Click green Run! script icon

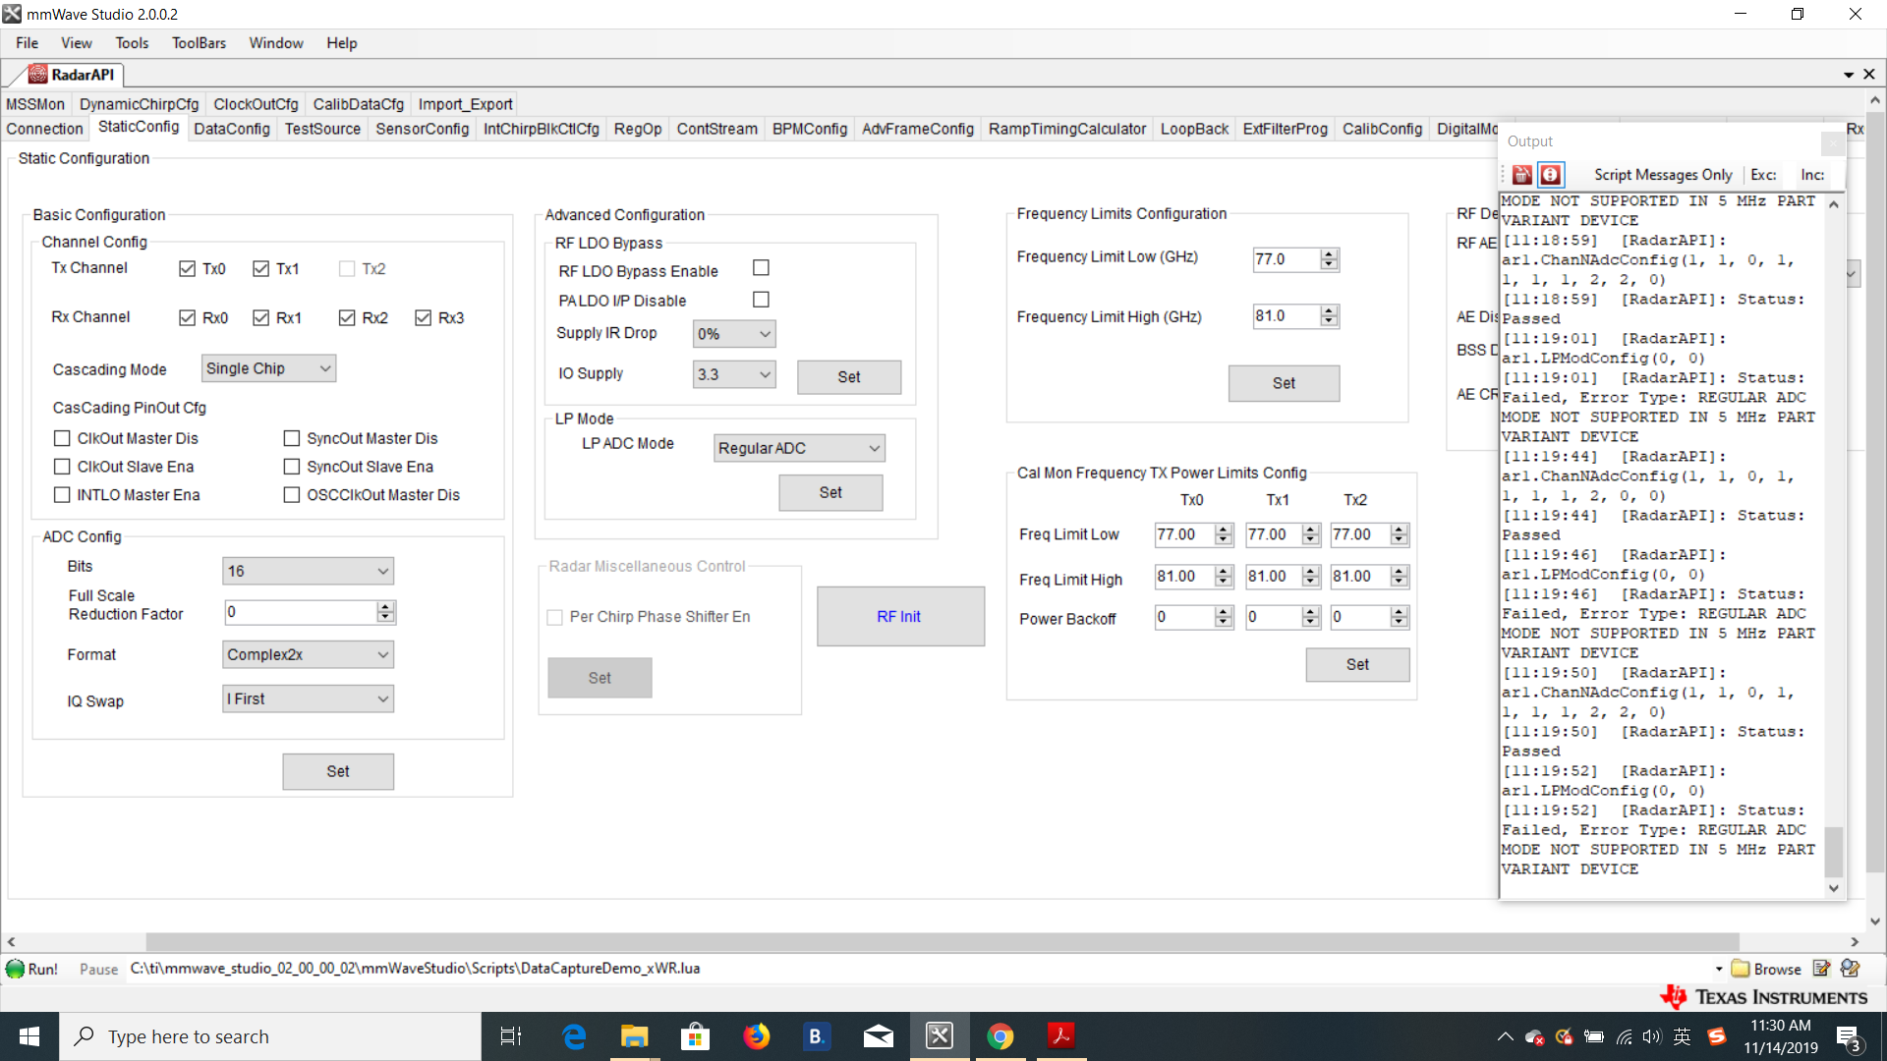point(15,969)
